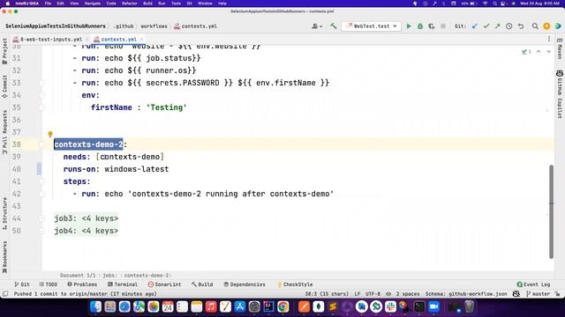Open the WebTest.test run configuration dropdown
This screenshot has height=317, width=565.
(x=372, y=26)
